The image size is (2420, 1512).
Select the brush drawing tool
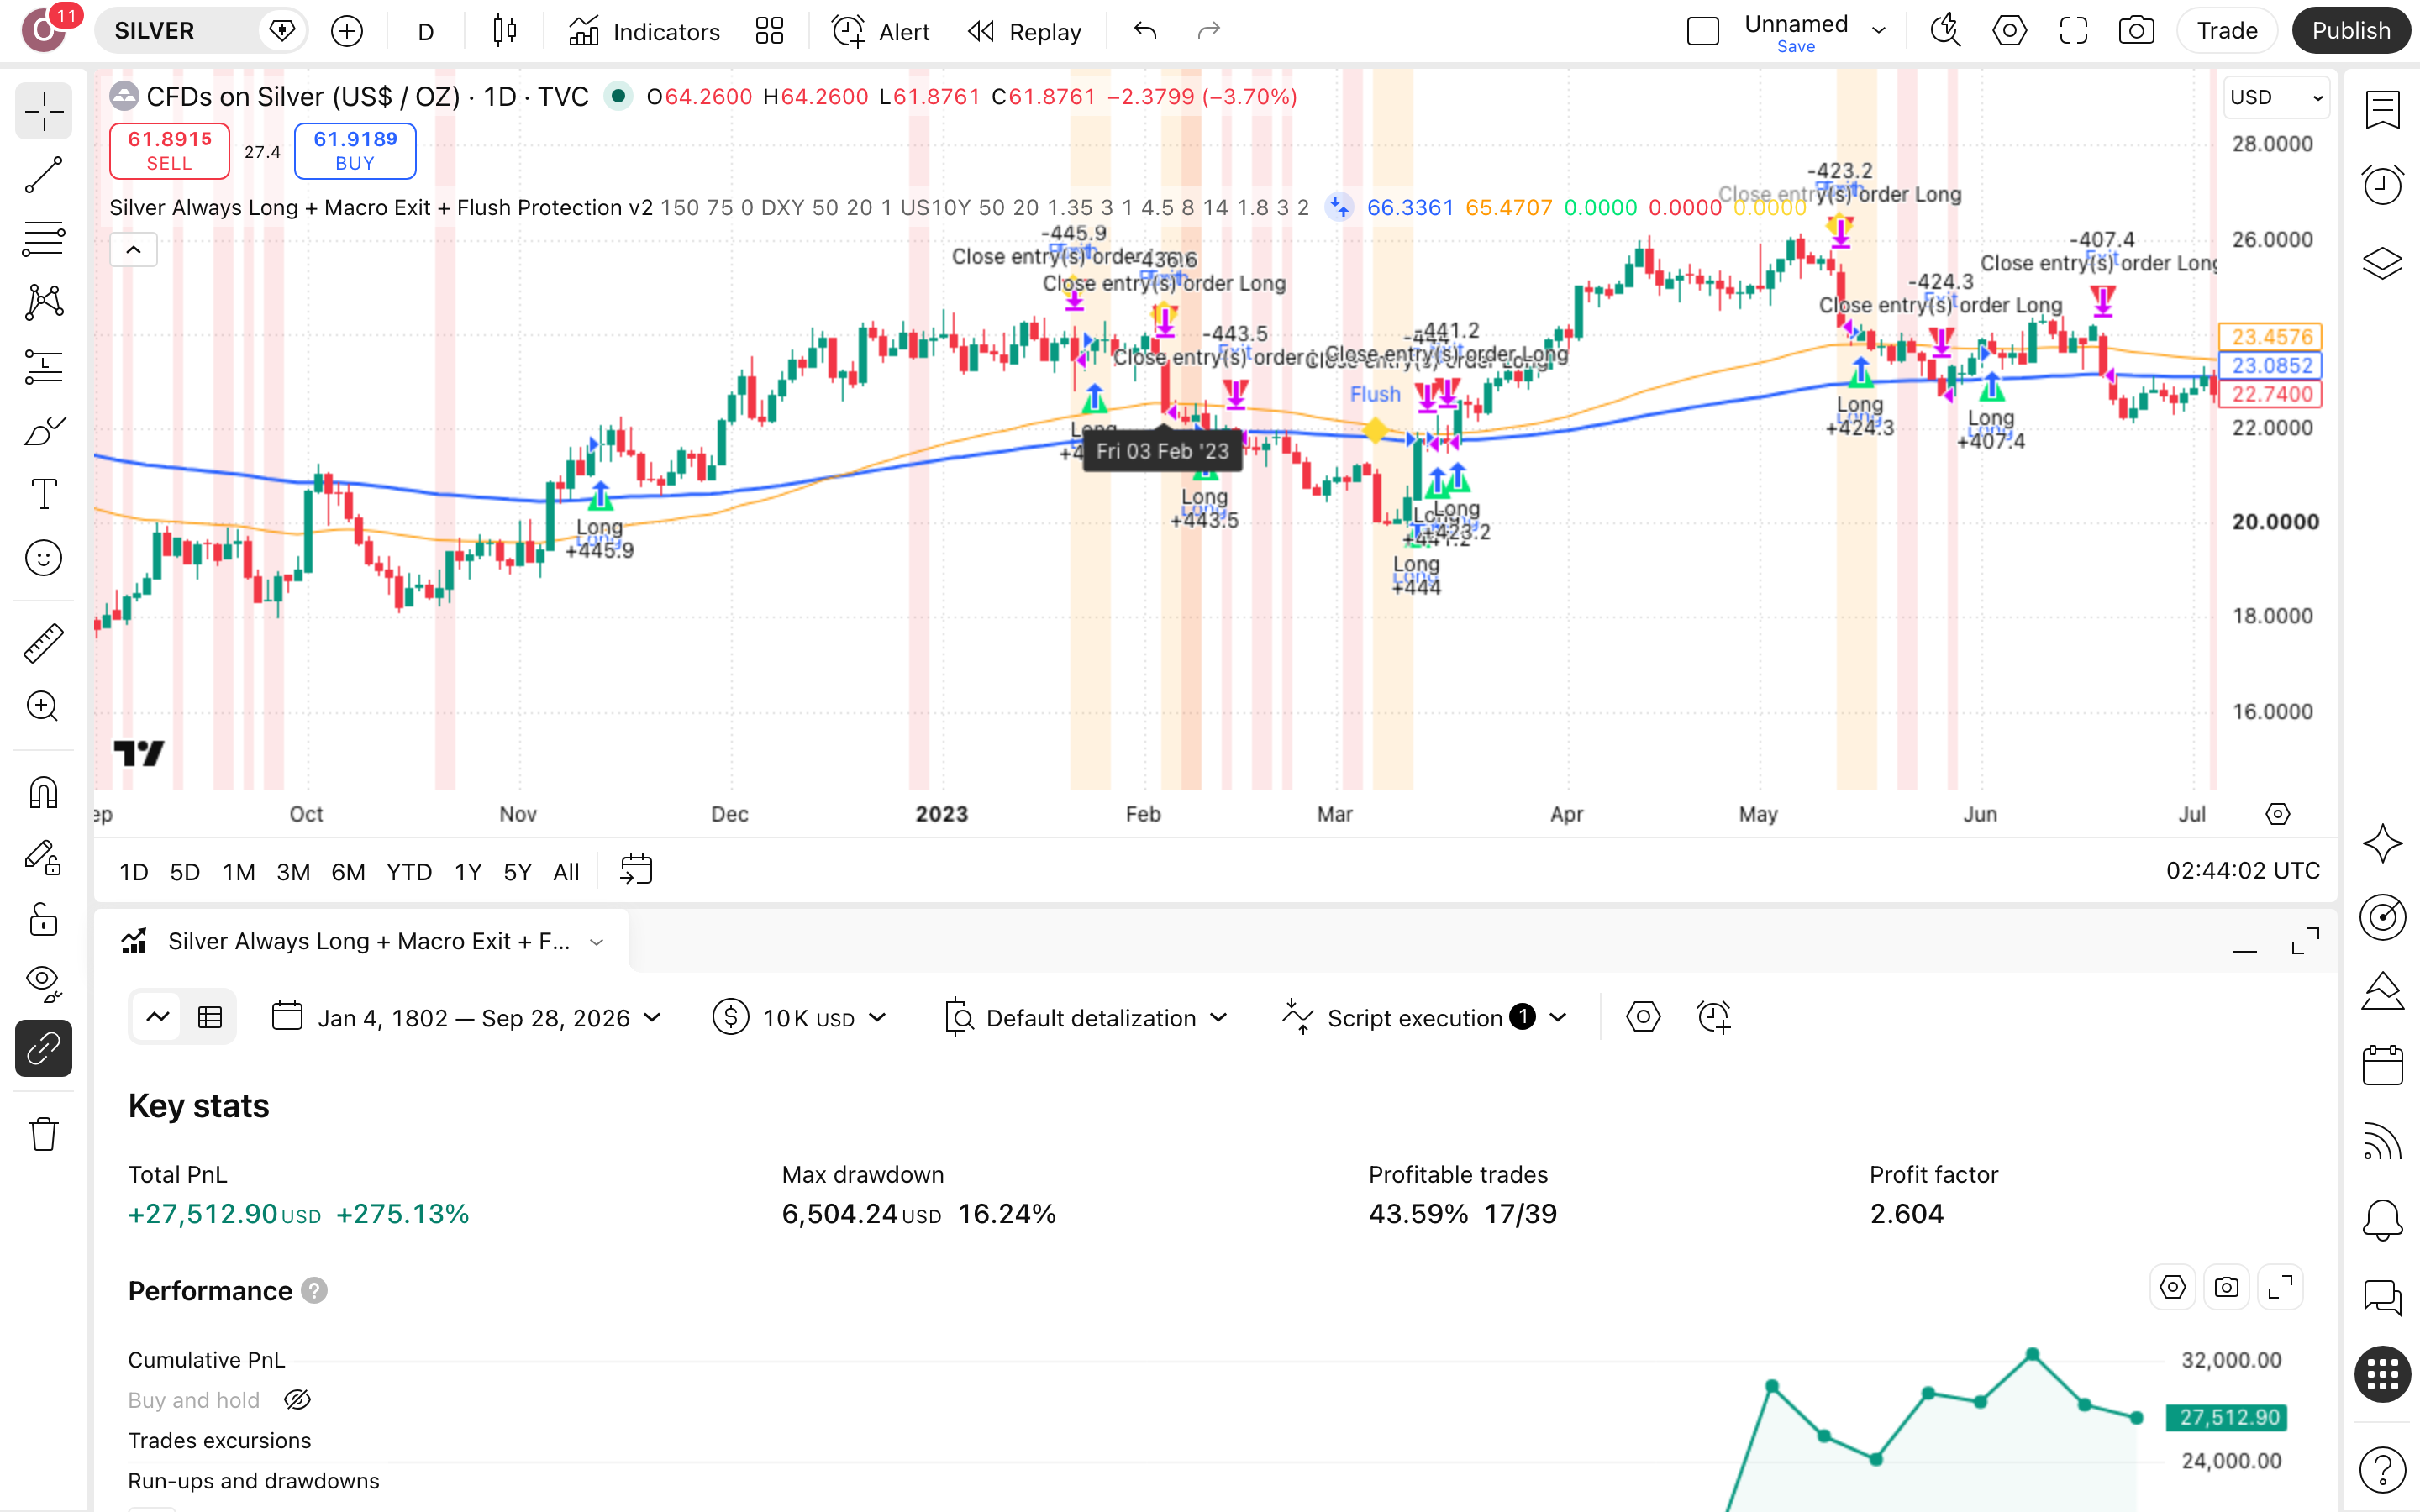pyautogui.click(x=43, y=431)
